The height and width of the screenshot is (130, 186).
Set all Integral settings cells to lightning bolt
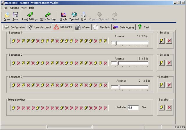162,108
